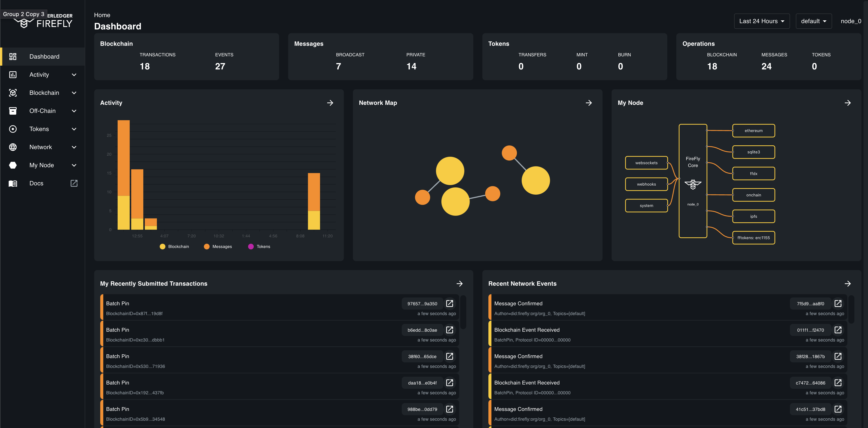The width and height of the screenshot is (868, 428).
Task: Open Recent Network Events arrow icon
Action: [x=847, y=284]
